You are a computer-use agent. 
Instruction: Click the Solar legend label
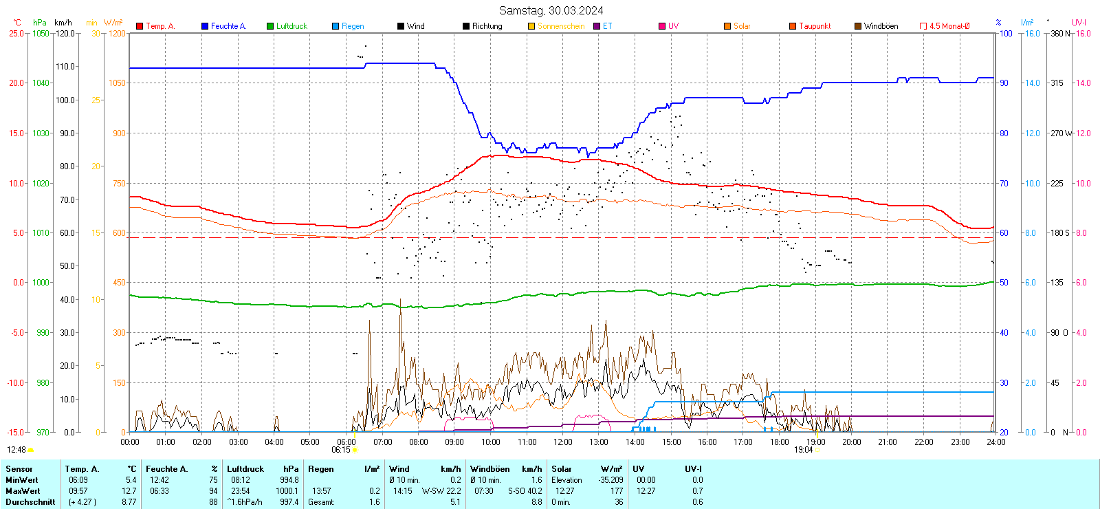742,26
